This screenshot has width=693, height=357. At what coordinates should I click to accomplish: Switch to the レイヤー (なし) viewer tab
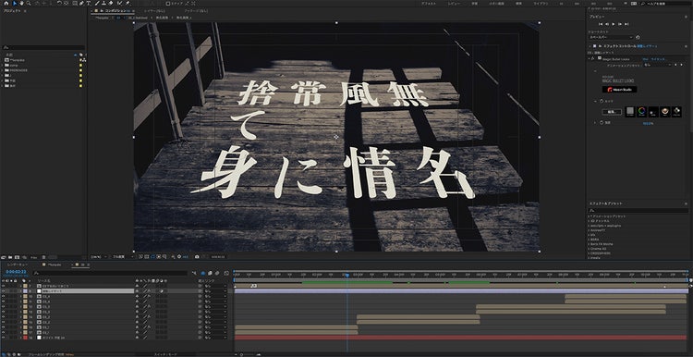click(x=154, y=10)
